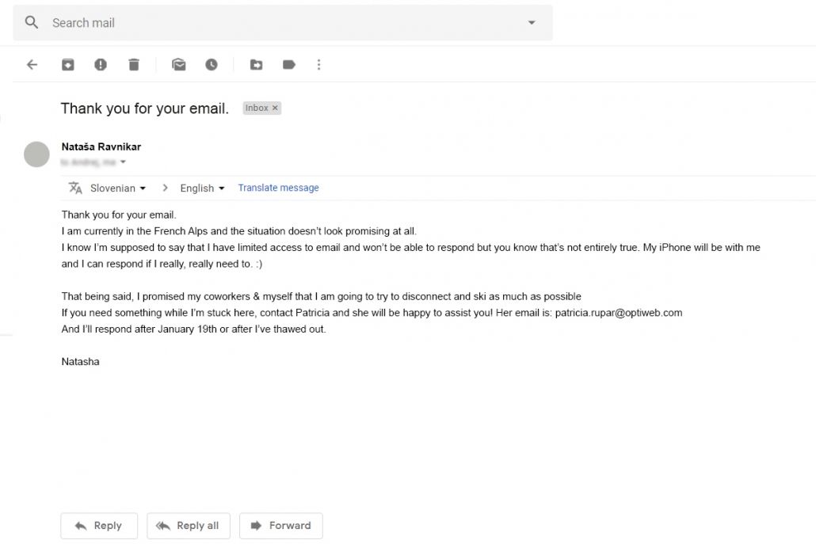
Task: Snooze this email with the clock icon
Action: [x=212, y=65]
